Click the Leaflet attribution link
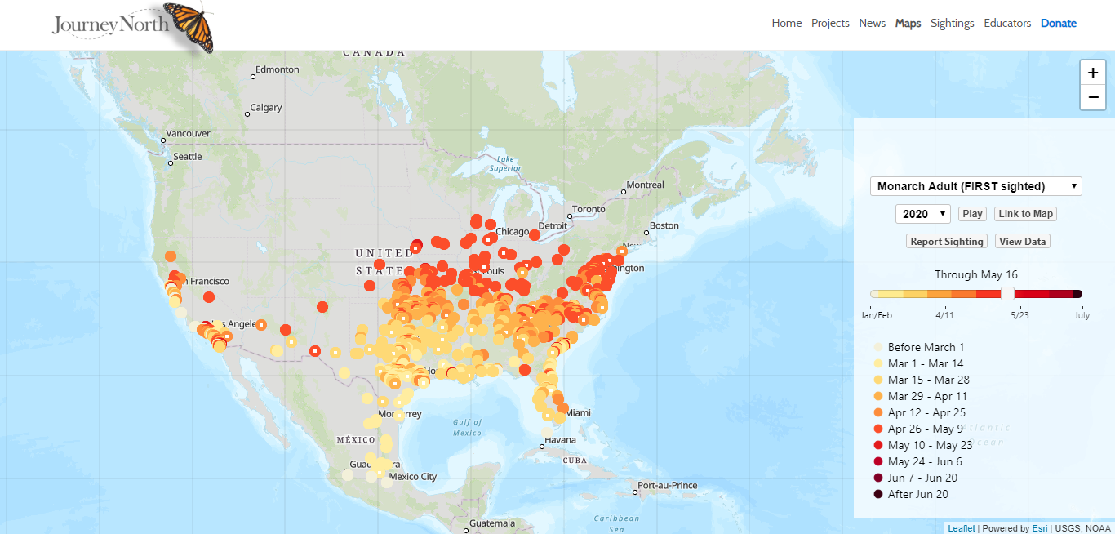1115x534 pixels. tap(962, 528)
